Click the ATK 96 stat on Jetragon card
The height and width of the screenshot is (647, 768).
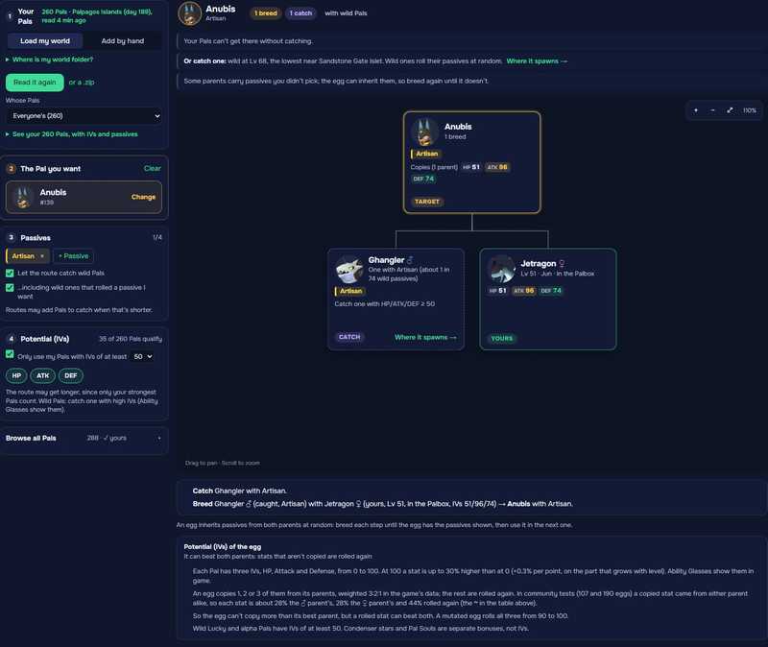524,291
